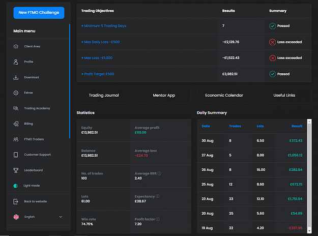Image resolution: width=318 pixels, height=236 pixels.
Task: Click Daily Summary scroll up arrow
Action: point(309,122)
